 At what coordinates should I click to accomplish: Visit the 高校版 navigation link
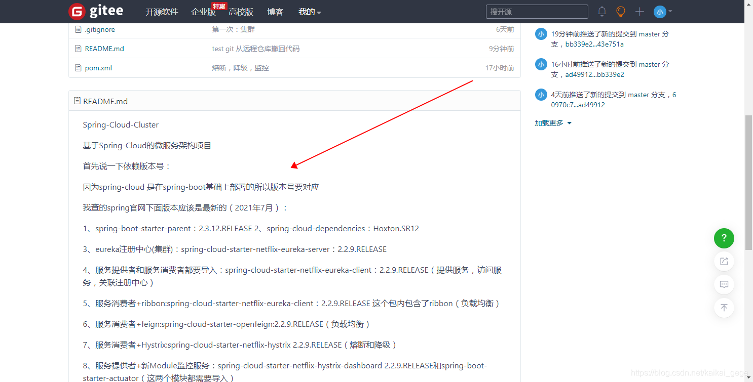[241, 11]
